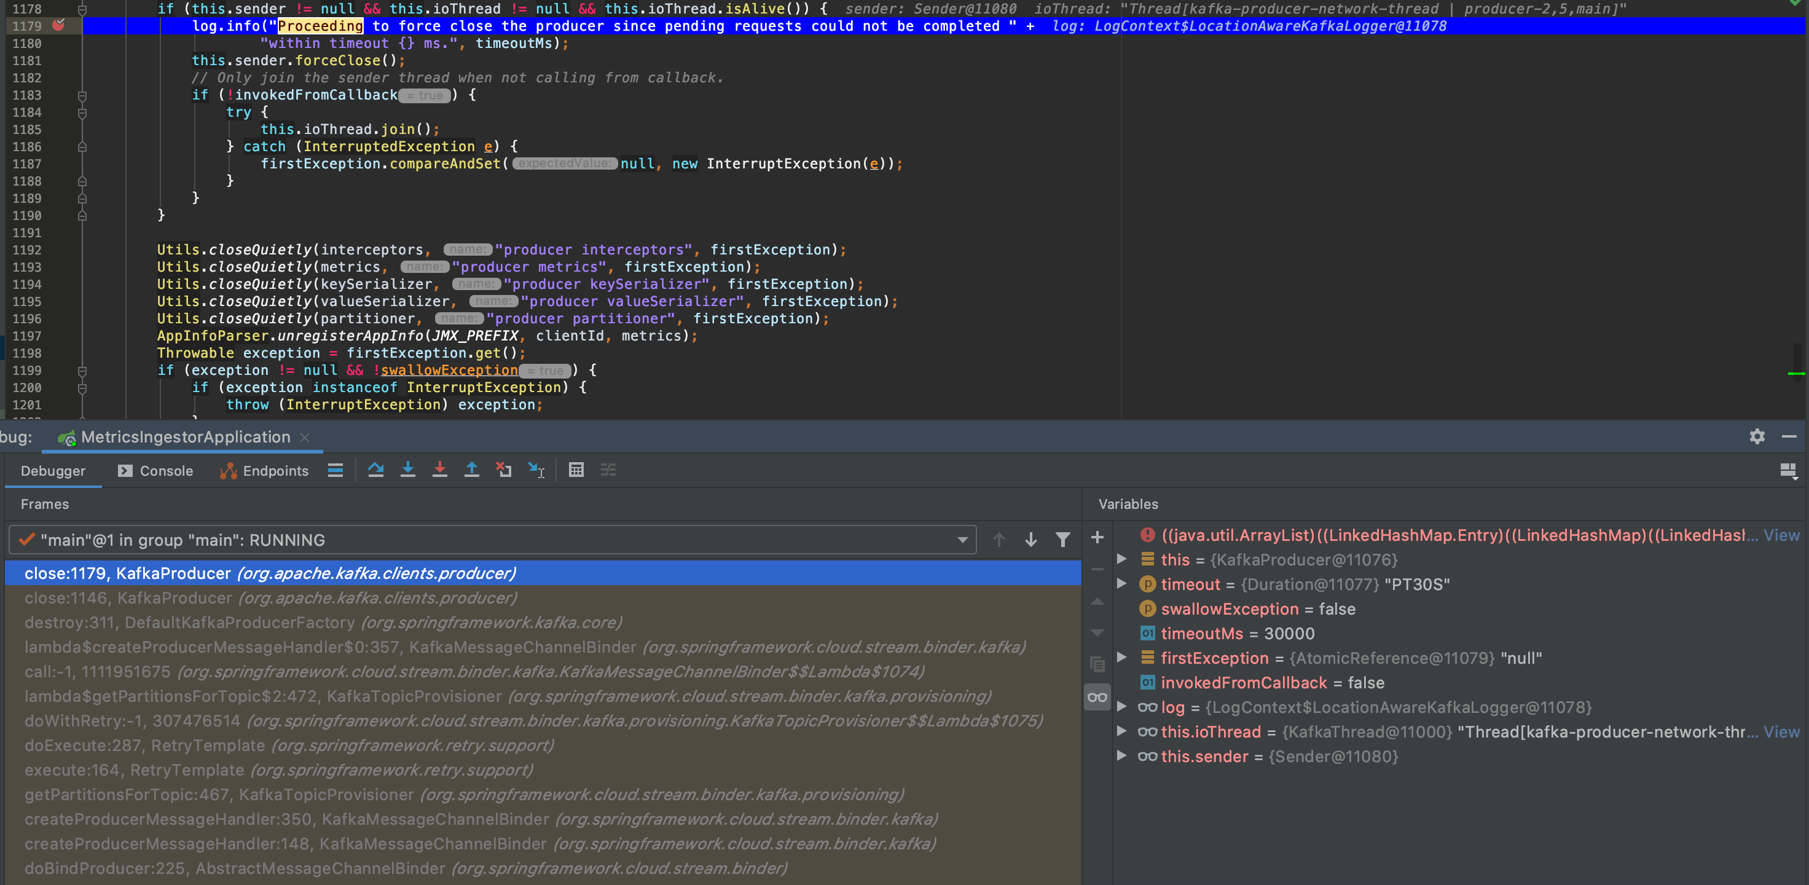Viewport: 1809px width, 885px height.
Task: Open debug panel settings gear
Action: [1756, 436]
